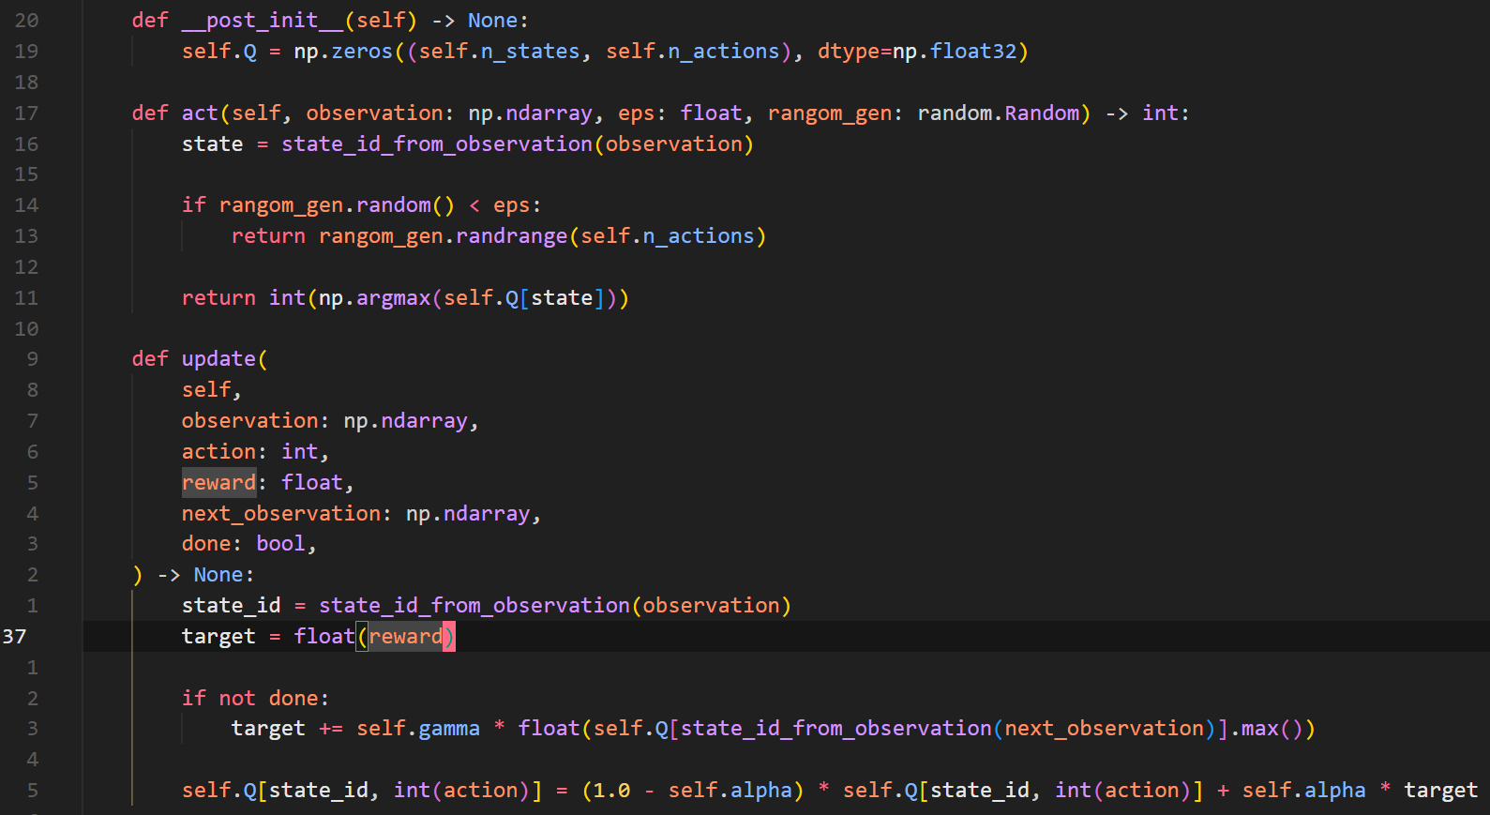Click the 'state' variable assigned in act

click(212, 144)
